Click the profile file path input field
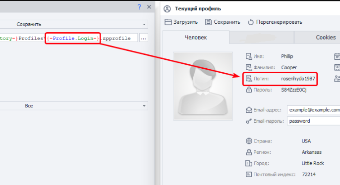The height and width of the screenshot is (185, 340). pos(69,38)
